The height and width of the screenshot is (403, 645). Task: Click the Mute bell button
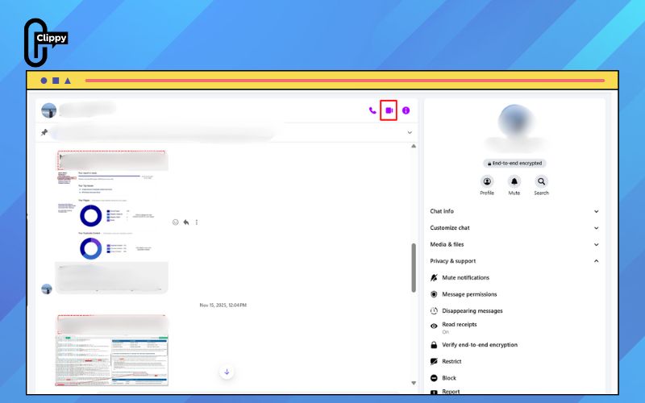(x=514, y=185)
